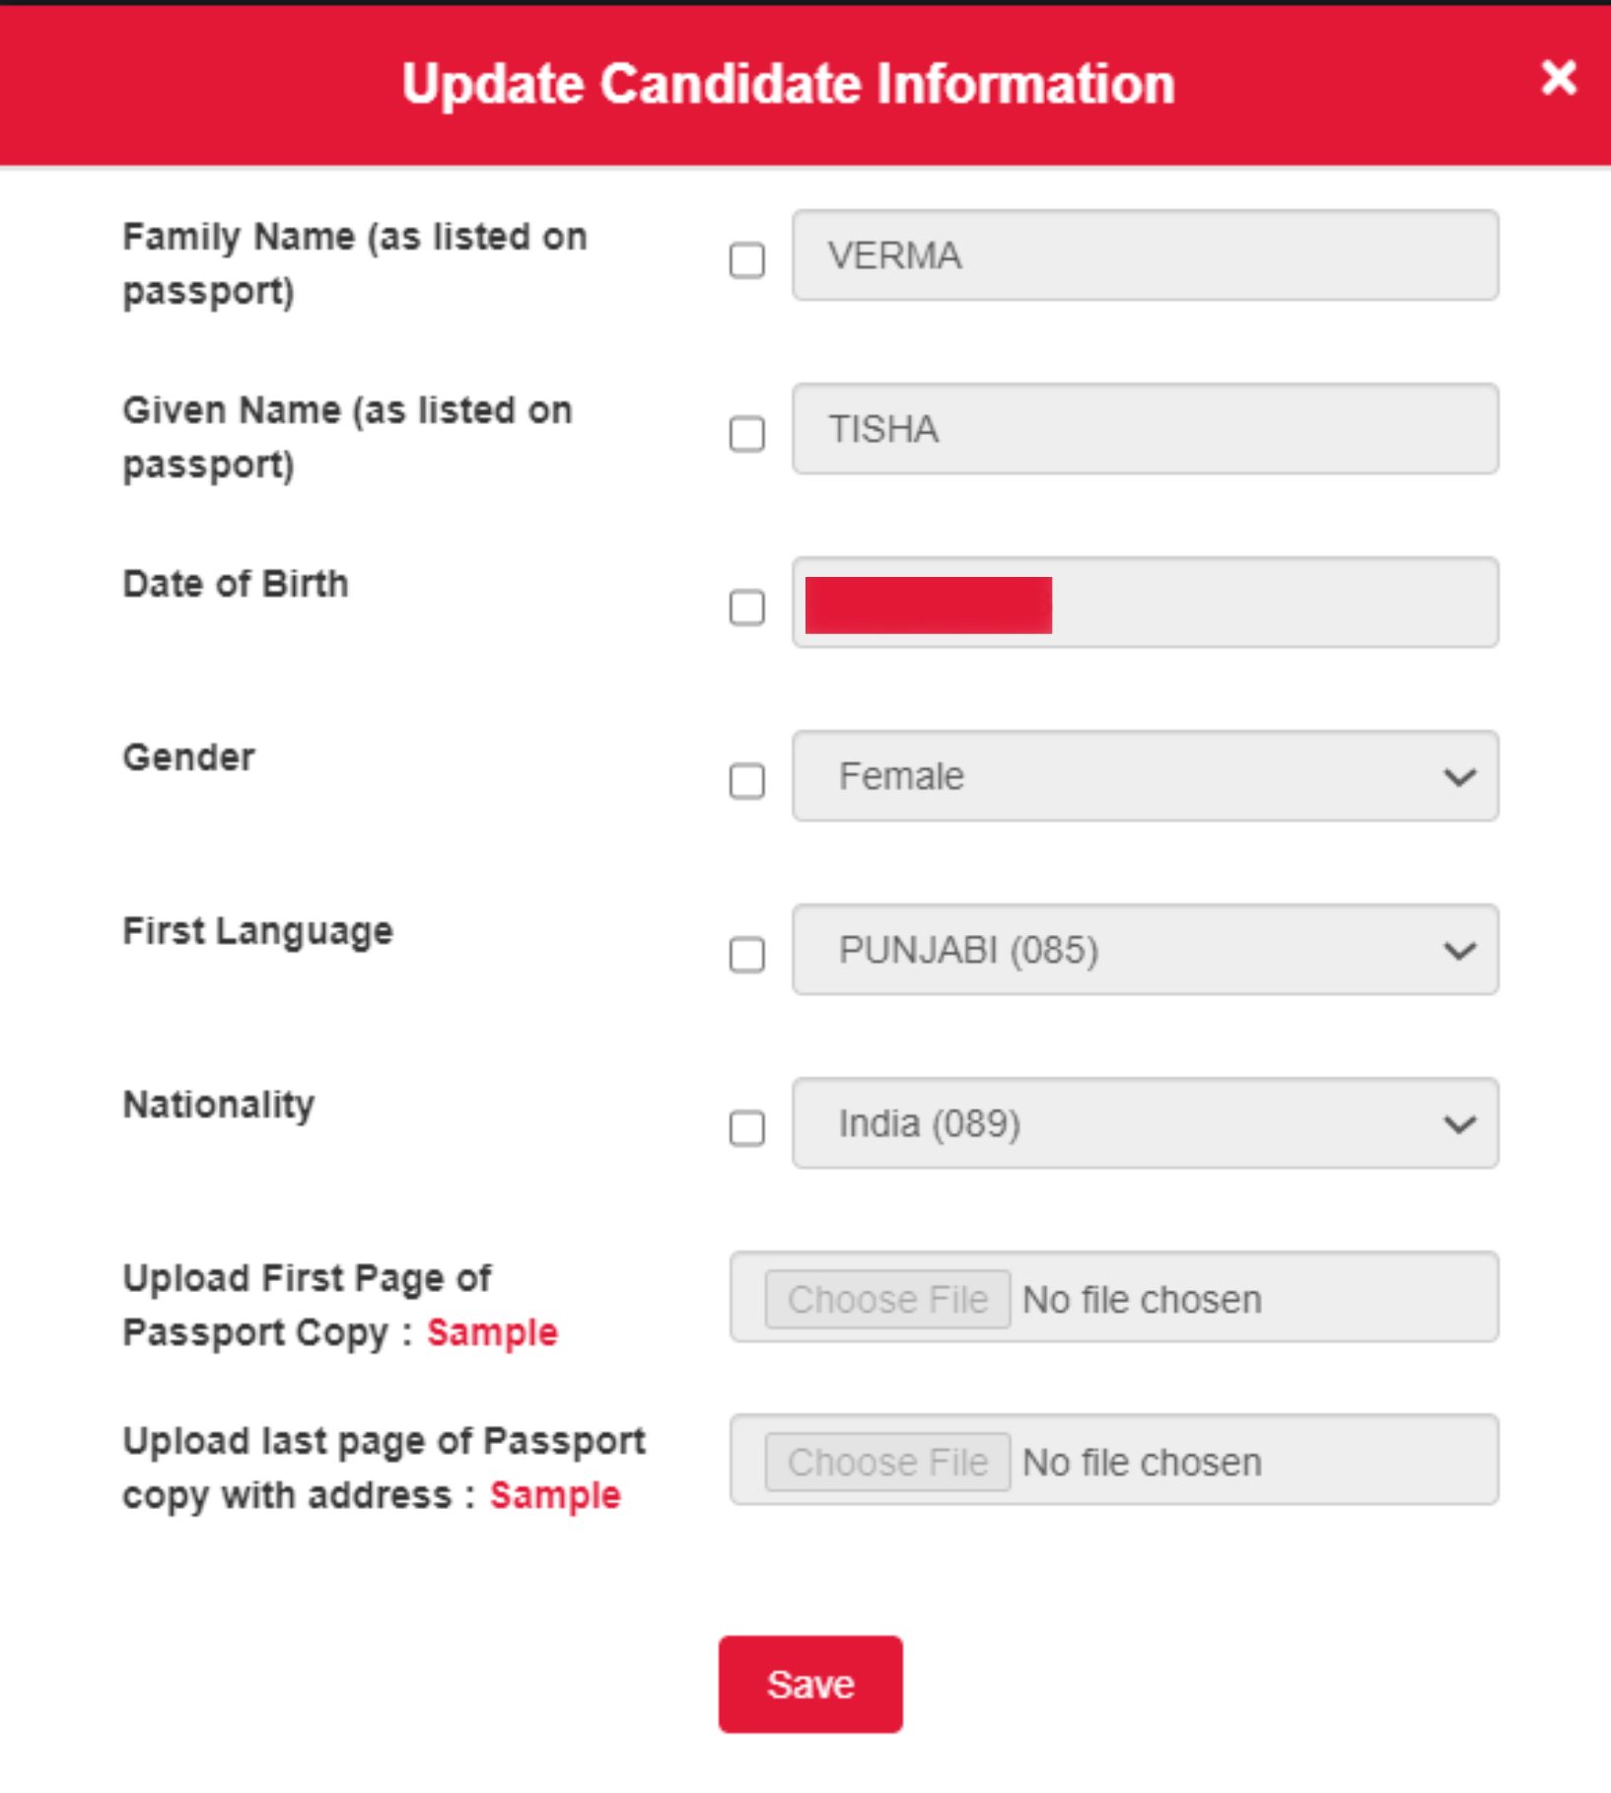The image size is (1611, 1793).
Task: Tick the Family Name checkbox
Action: (x=746, y=261)
